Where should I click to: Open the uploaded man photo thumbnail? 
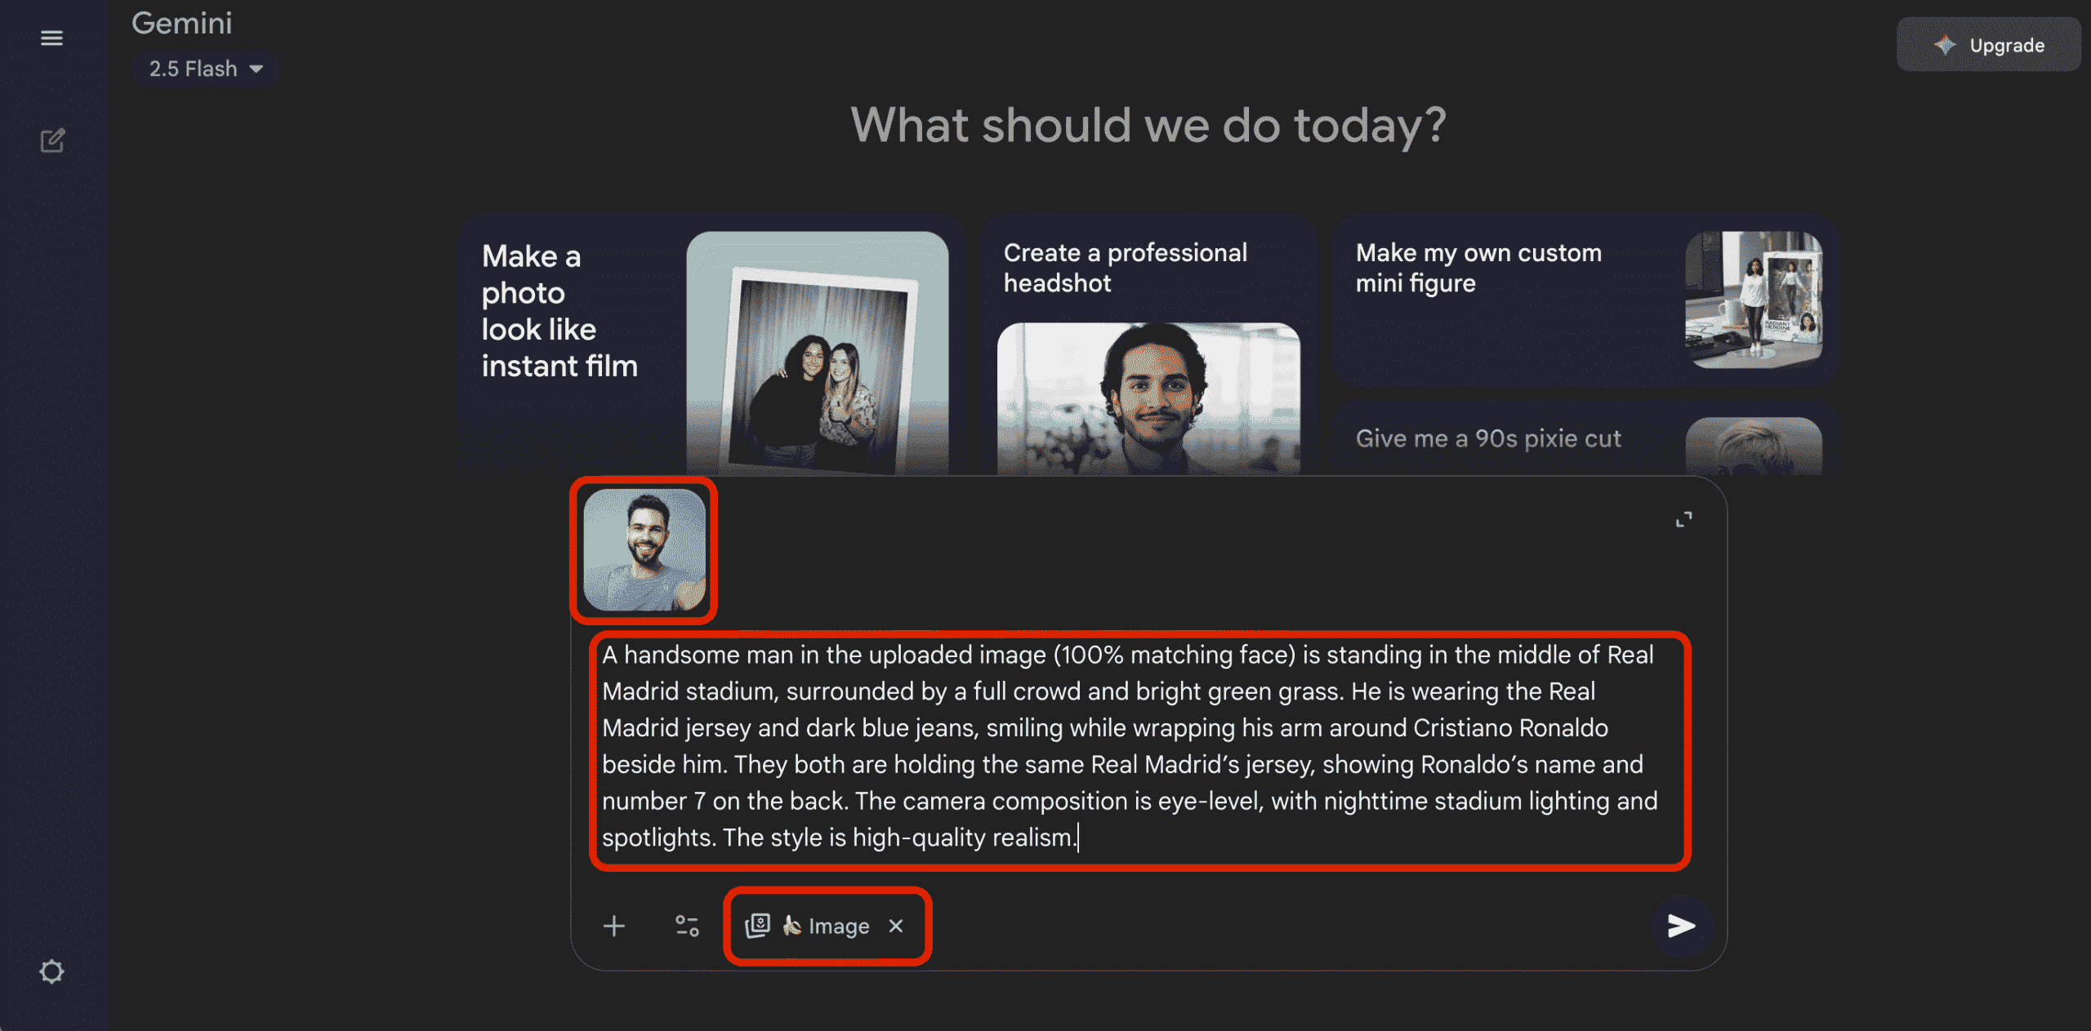click(644, 549)
